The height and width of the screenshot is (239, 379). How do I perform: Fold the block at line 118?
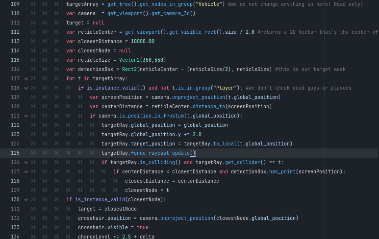coord(26,88)
